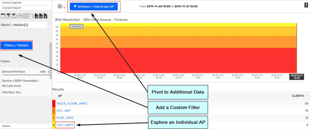Click the Filters / Details button

pos(16,45)
